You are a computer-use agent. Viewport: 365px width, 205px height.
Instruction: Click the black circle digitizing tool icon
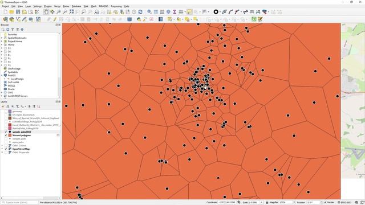click(216, 12)
